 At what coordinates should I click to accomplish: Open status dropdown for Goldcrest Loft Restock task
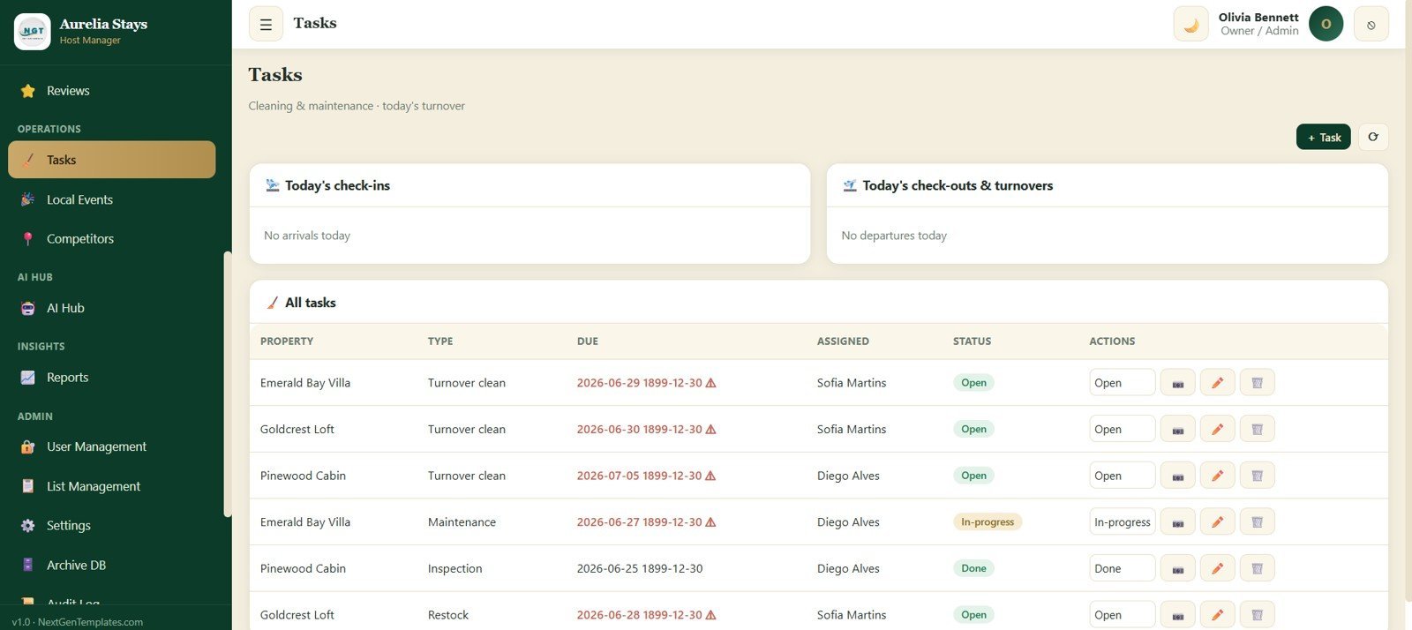(x=1122, y=615)
